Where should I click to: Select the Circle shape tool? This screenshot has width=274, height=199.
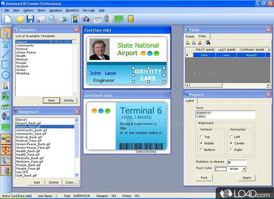(x=6, y=75)
